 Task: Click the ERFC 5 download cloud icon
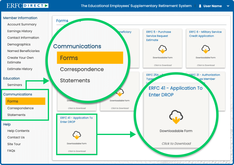(x=162, y=49)
